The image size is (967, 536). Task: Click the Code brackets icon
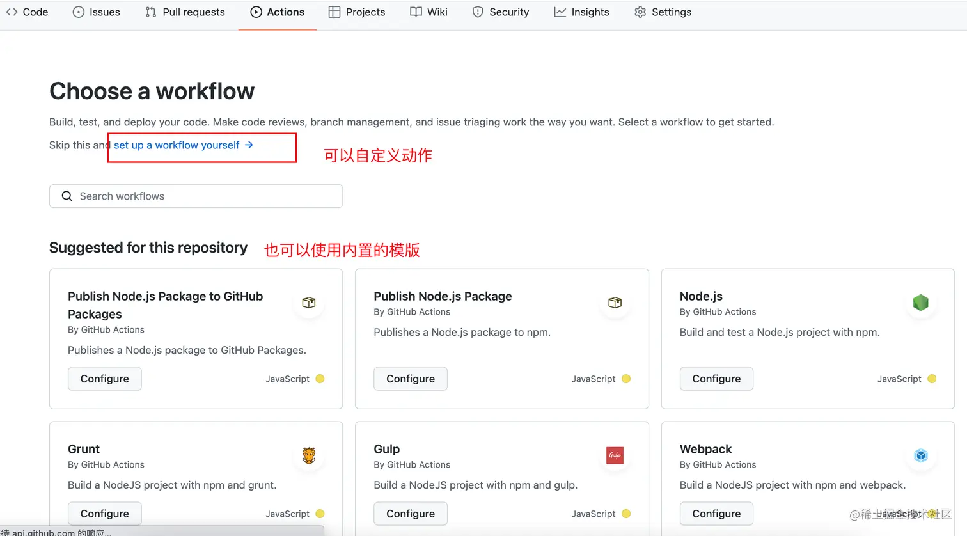point(12,12)
